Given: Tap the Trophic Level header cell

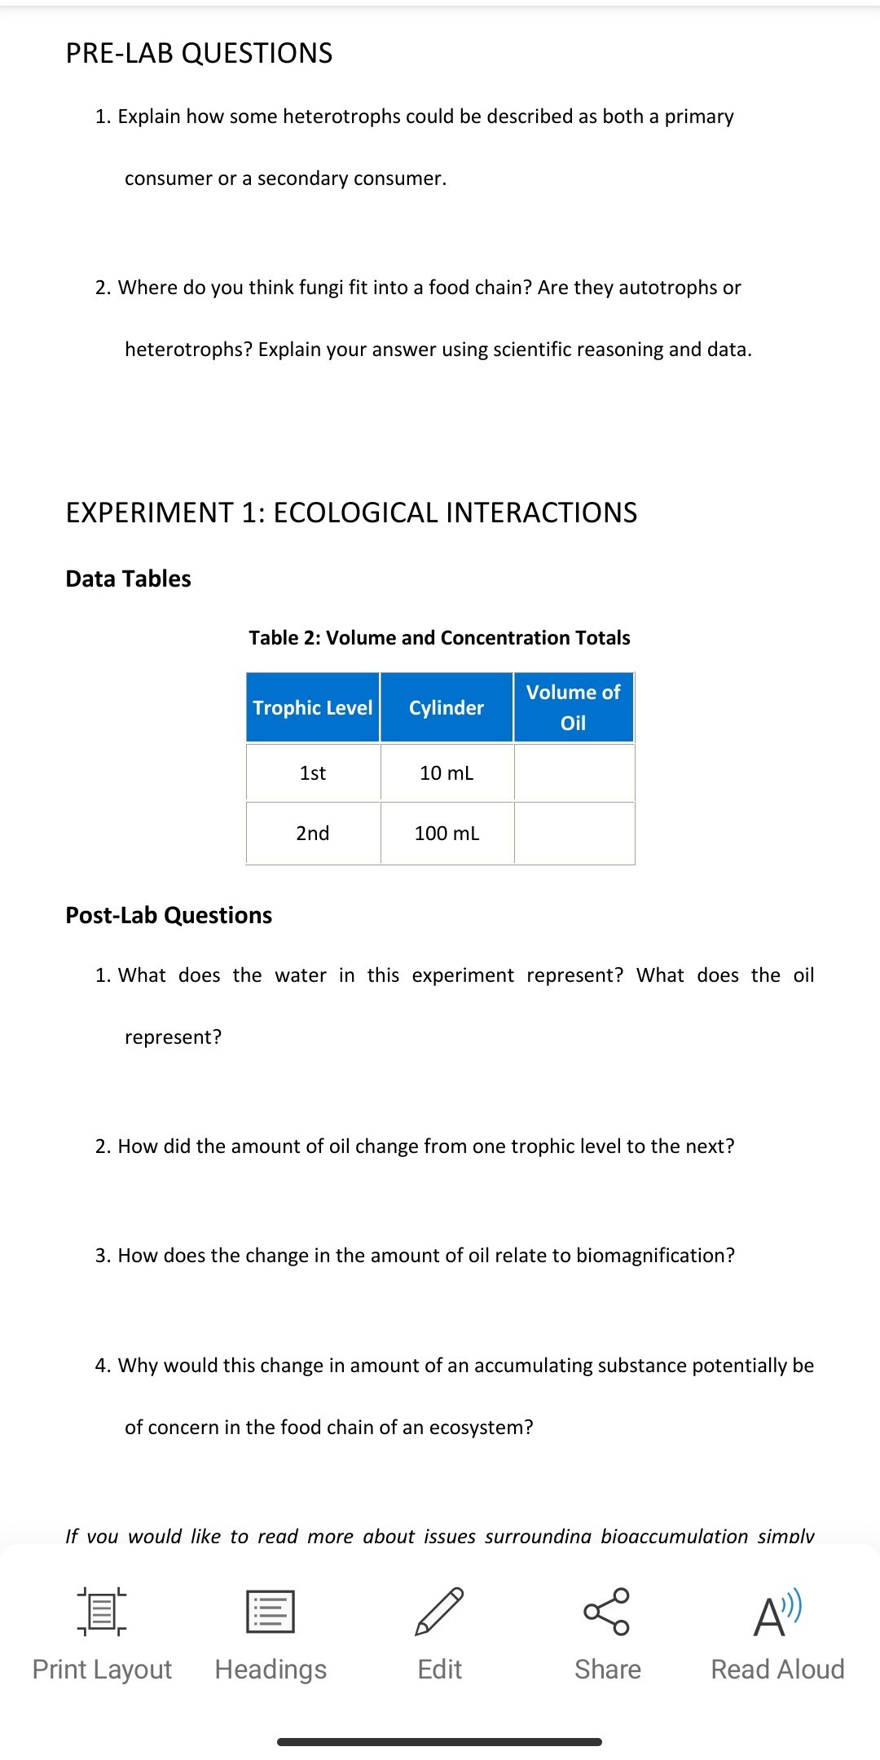Looking at the screenshot, I should point(311,707).
